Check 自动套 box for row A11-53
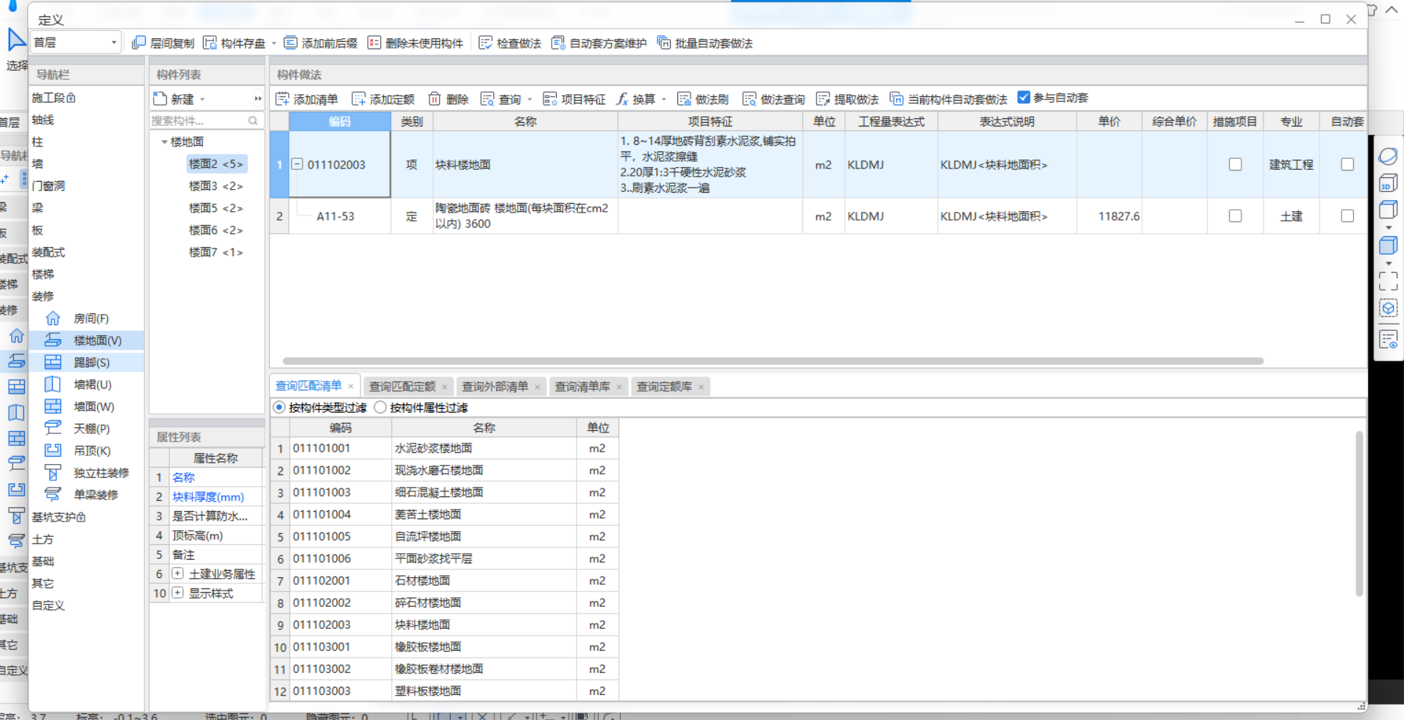This screenshot has width=1404, height=720. tap(1347, 216)
